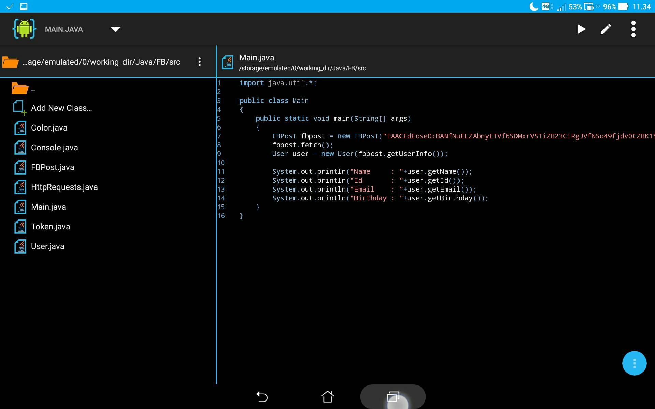
Task: Tap the Add New Class page icon
Action: coord(20,108)
